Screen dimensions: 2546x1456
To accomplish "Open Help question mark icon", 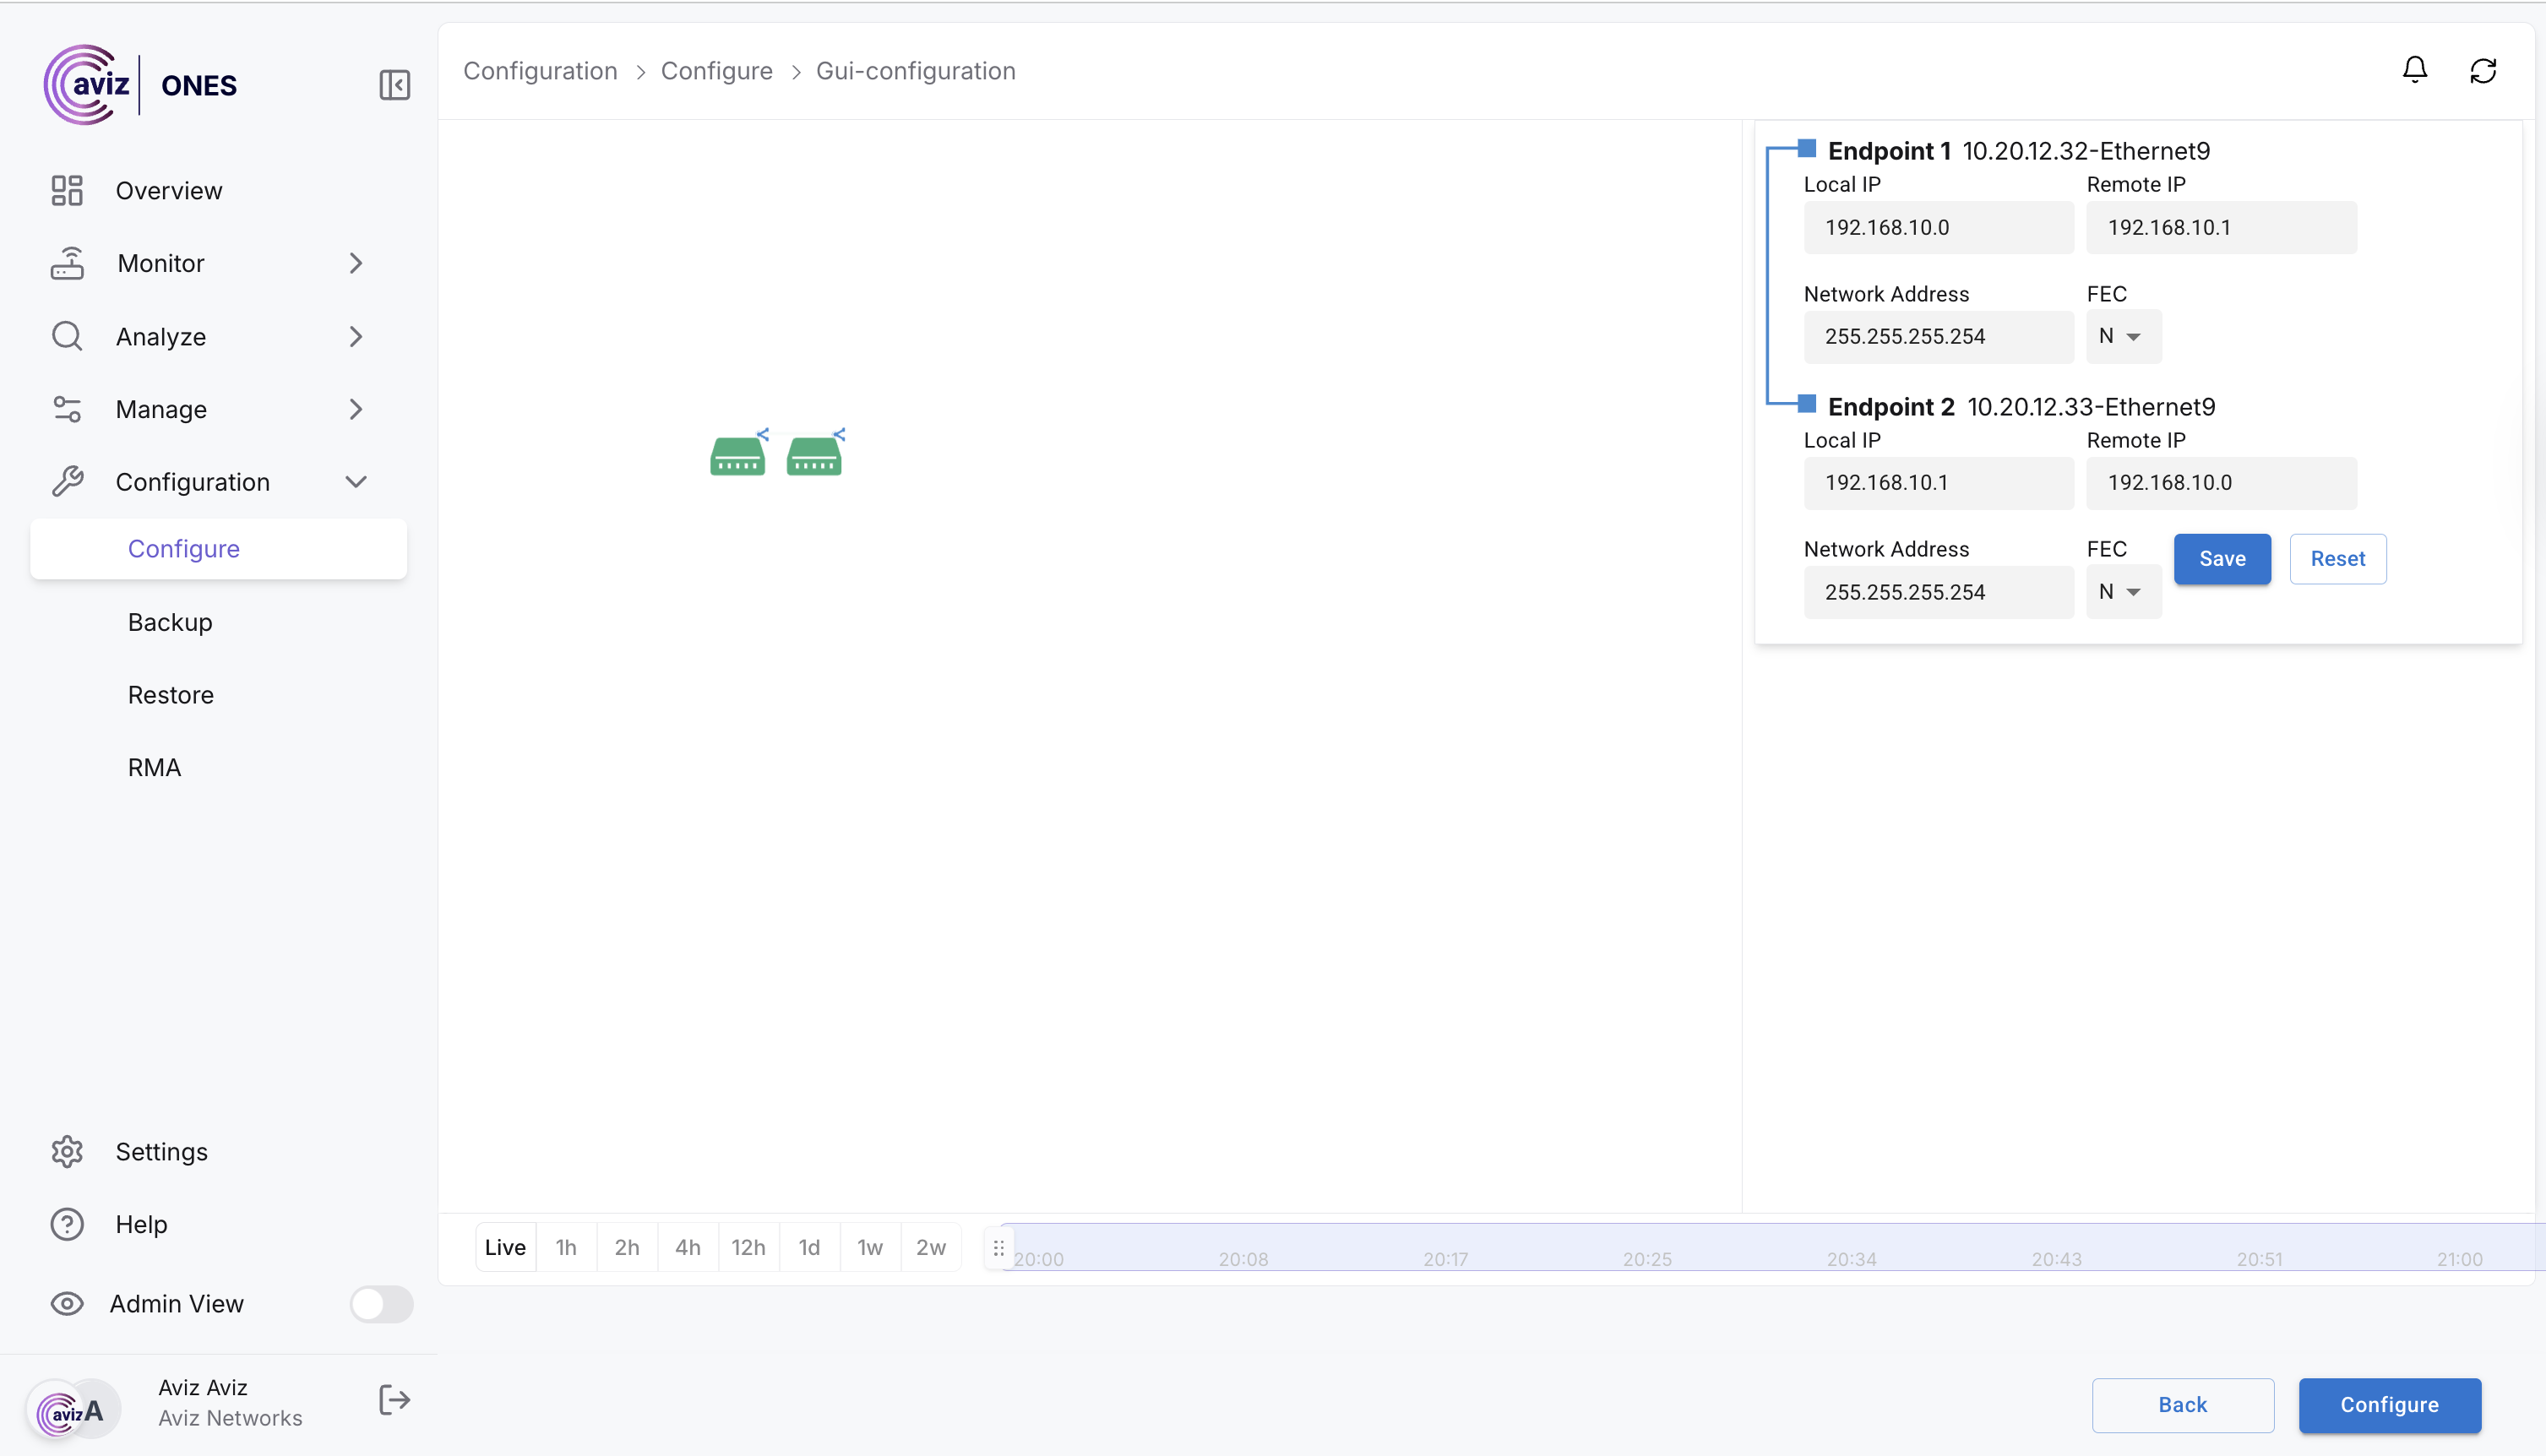I will 67,1224.
